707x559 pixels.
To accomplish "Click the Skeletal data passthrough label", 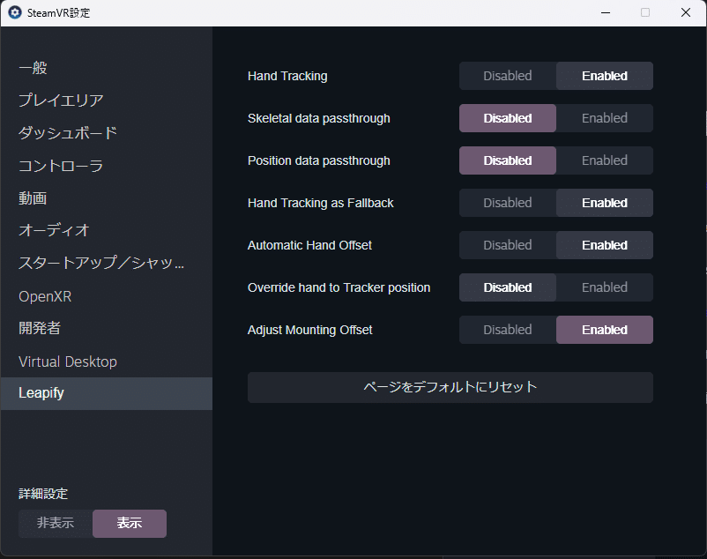I will (319, 118).
